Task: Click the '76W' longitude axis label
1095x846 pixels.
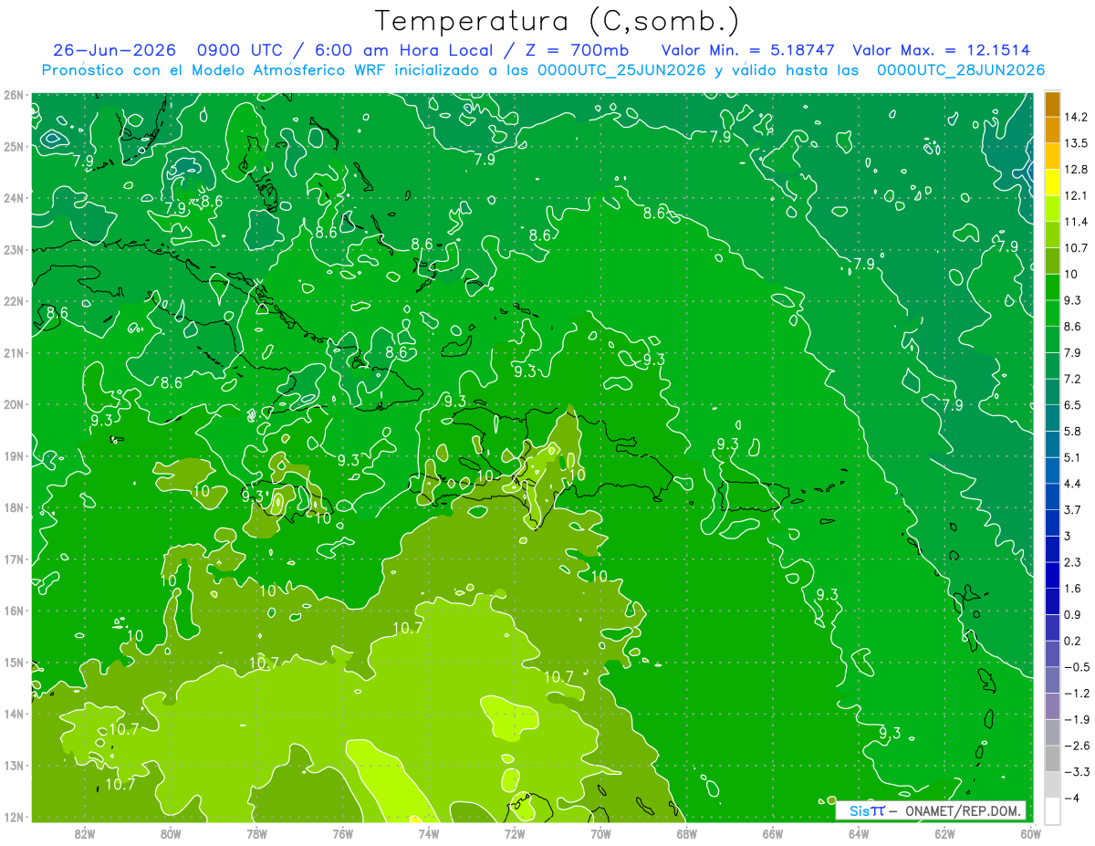Action: pos(343,833)
